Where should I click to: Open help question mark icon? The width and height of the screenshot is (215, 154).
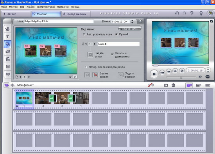coord(192,13)
